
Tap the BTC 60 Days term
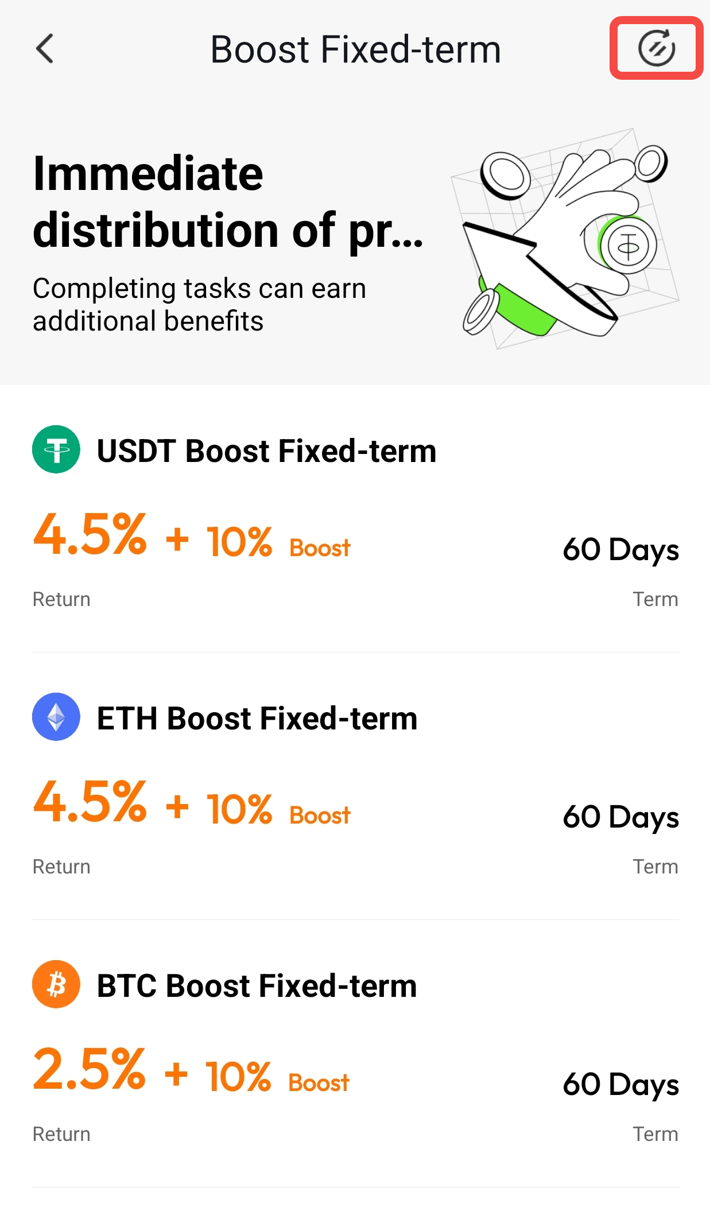[x=620, y=1085]
